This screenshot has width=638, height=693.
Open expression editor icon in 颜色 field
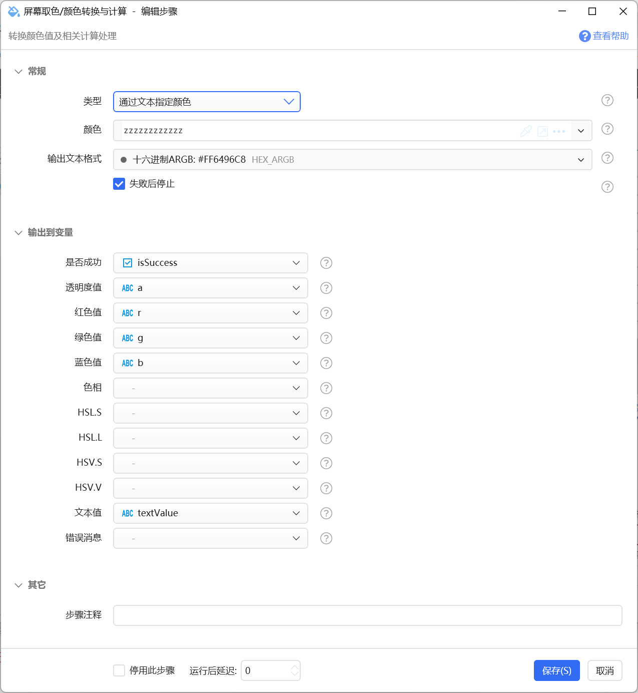coord(542,131)
